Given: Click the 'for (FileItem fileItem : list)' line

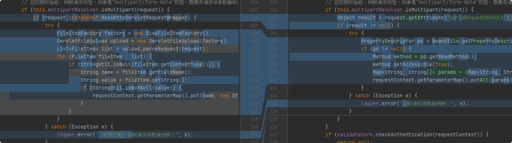Looking at the screenshot, I should [x=104, y=56].
